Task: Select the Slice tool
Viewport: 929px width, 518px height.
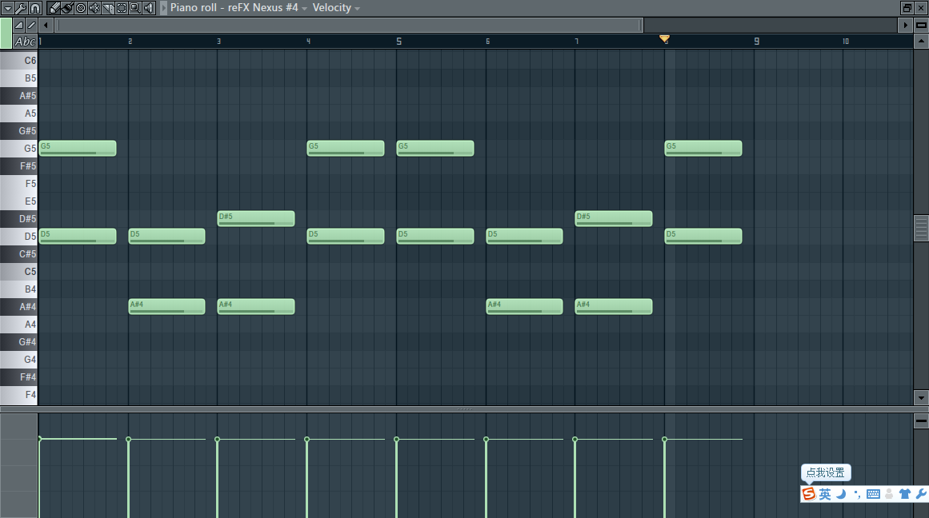Action: coord(108,8)
